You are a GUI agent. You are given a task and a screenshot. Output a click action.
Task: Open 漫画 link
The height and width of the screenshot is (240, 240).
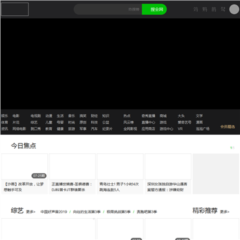199,123
